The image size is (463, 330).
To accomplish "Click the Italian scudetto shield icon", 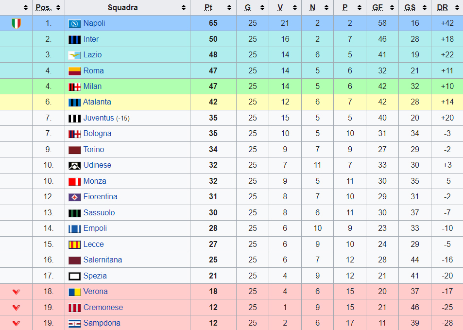I will click(x=16, y=23).
